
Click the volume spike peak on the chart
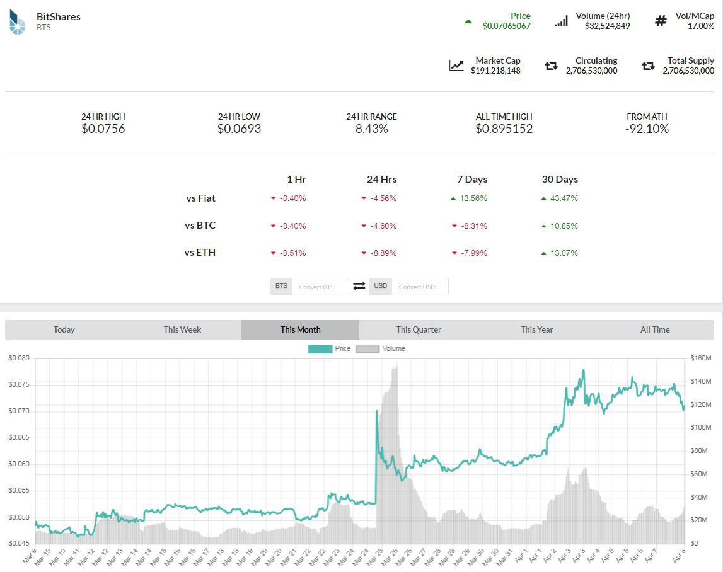coord(395,368)
